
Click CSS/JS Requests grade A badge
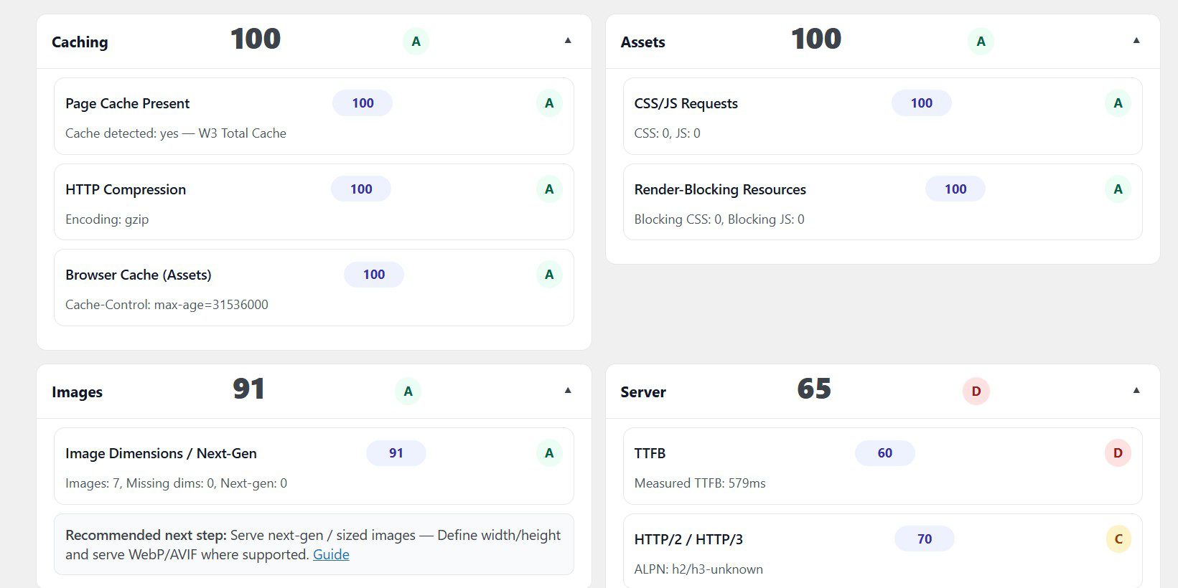tap(1118, 103)
